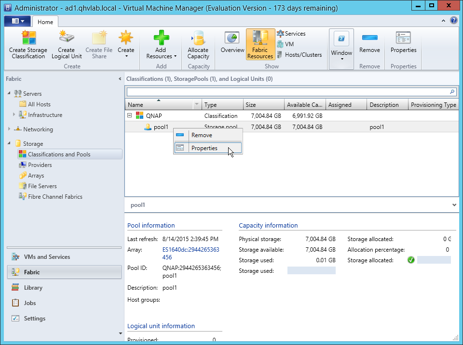Show VM view in ribbon
The image size is (463, 345).
(286, 44)
